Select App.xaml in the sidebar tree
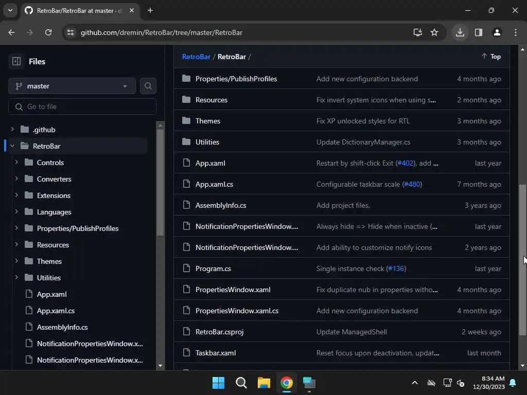This screenshot has width=527, height=395. tap(52, 294)
